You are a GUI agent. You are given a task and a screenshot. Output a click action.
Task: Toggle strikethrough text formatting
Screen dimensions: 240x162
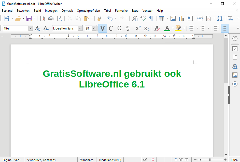click(x=128, y=28)
